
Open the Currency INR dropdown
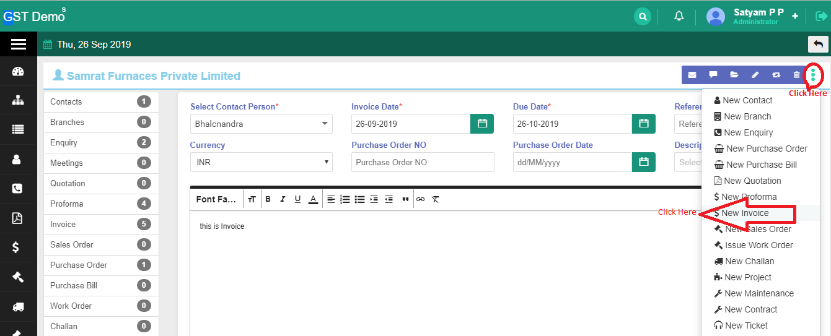pyautogui.click(x=261, y=162)
